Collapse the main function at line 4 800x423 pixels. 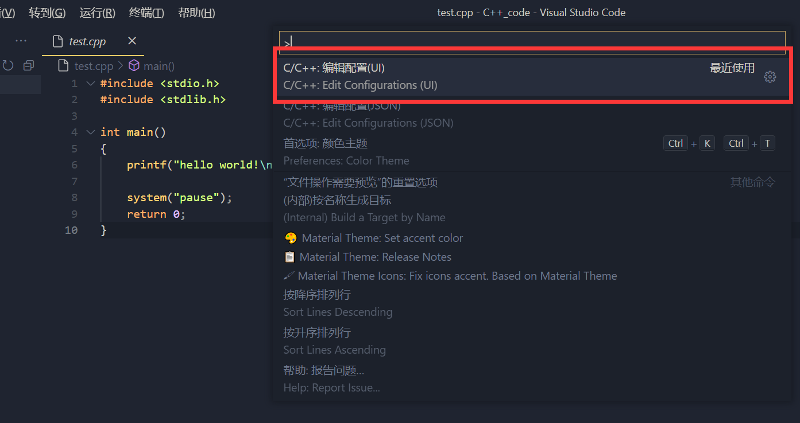[x=90, y=132]
